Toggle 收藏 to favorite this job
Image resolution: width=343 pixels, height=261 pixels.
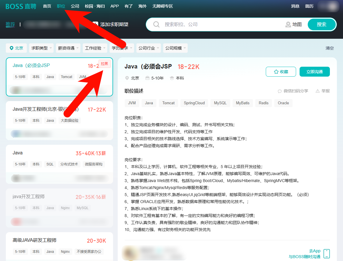pos(281,71)
